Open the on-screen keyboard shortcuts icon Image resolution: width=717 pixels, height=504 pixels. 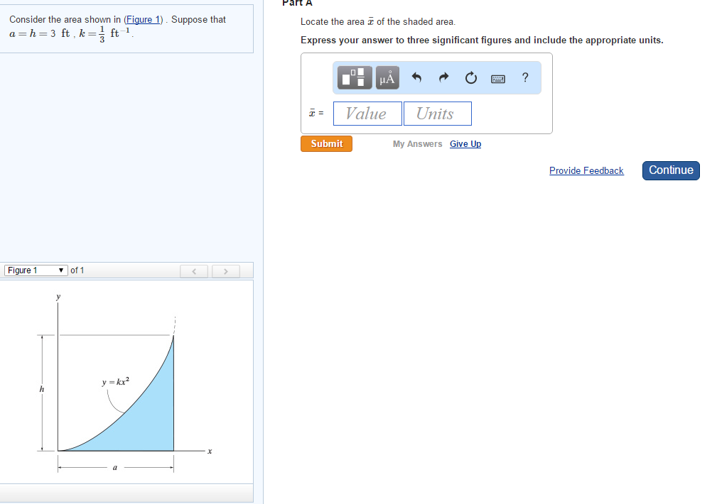click(x=497, y=78)
